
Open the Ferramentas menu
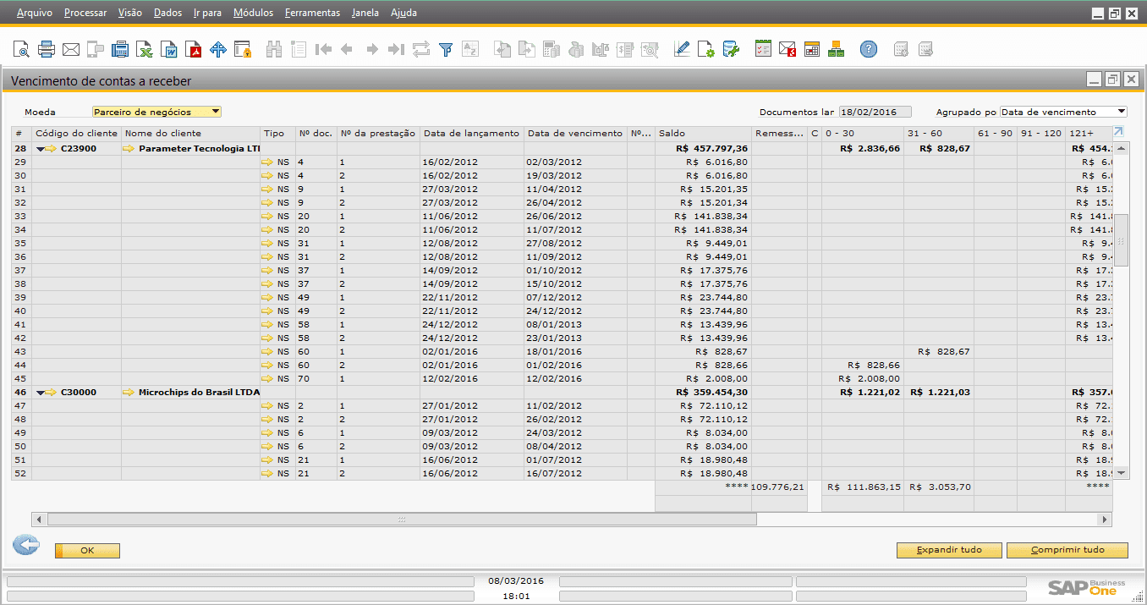(x=312, y=13)
